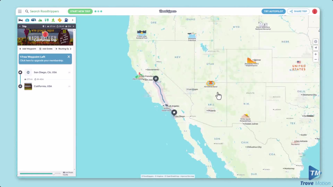Select the orange ticket category icon
The image size is (333, 187).
pos(60,20)
